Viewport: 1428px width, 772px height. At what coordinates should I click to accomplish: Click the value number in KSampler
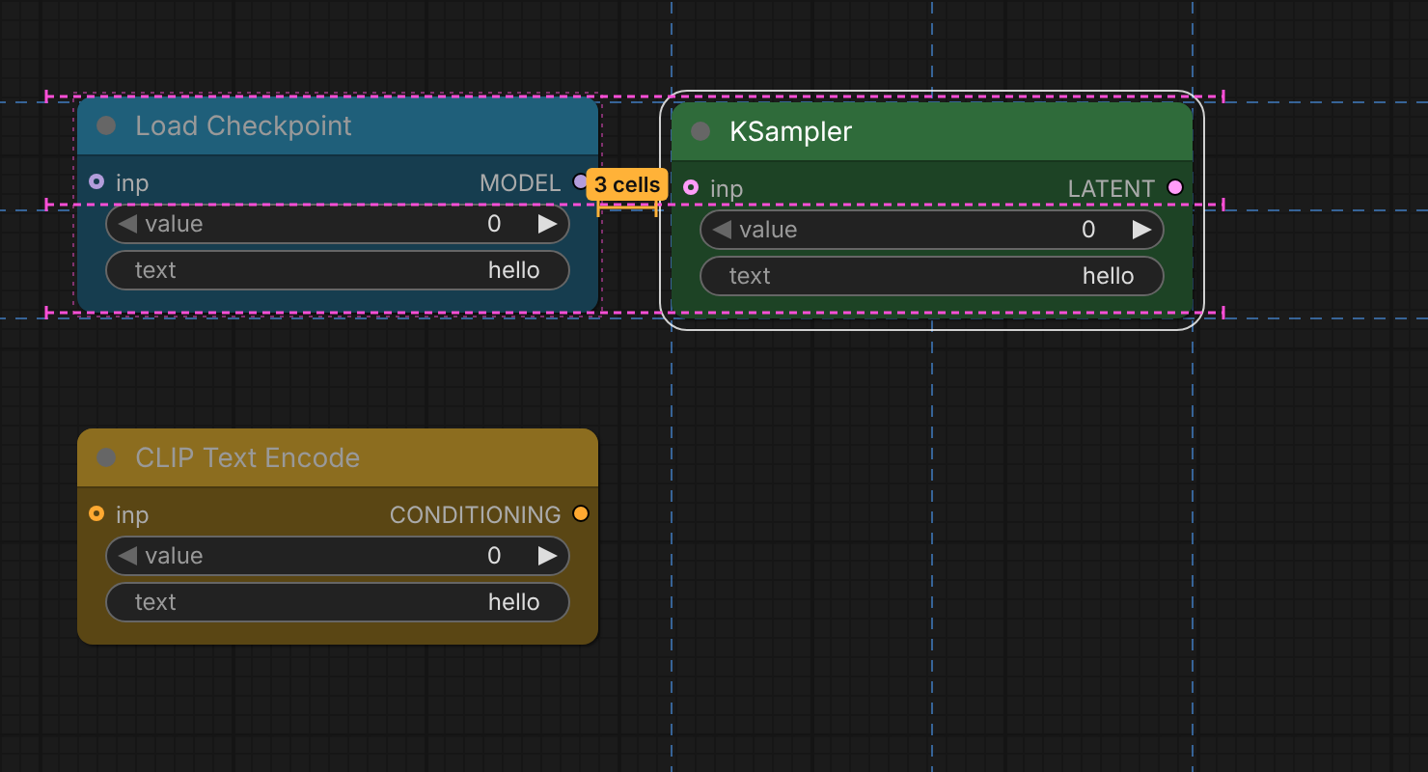click(x=1088, y=230)
